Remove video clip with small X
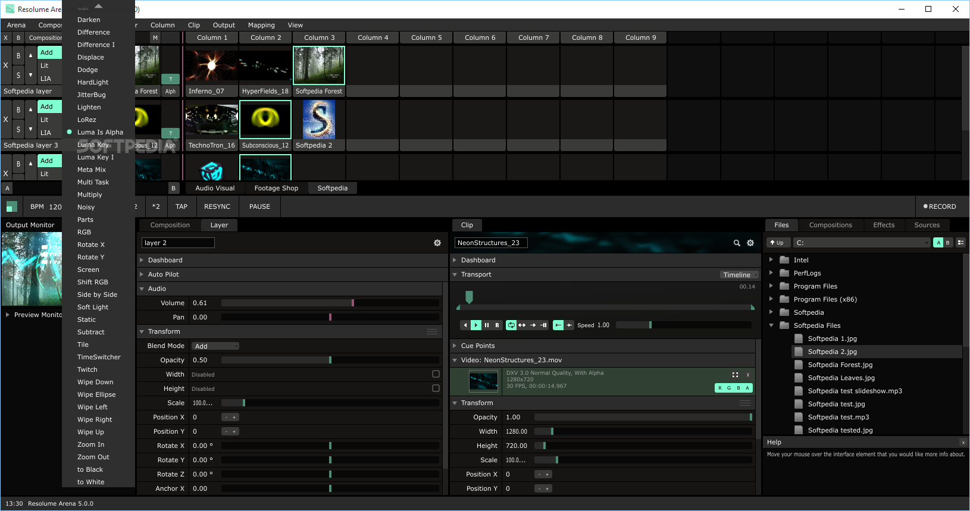The image size is (970, 511). pos(748,375)
